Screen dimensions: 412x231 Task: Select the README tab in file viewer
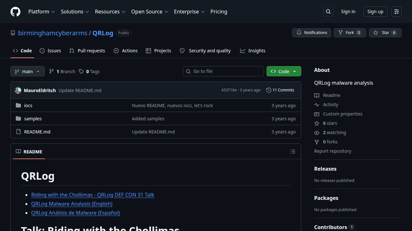(x=29, y=151)
